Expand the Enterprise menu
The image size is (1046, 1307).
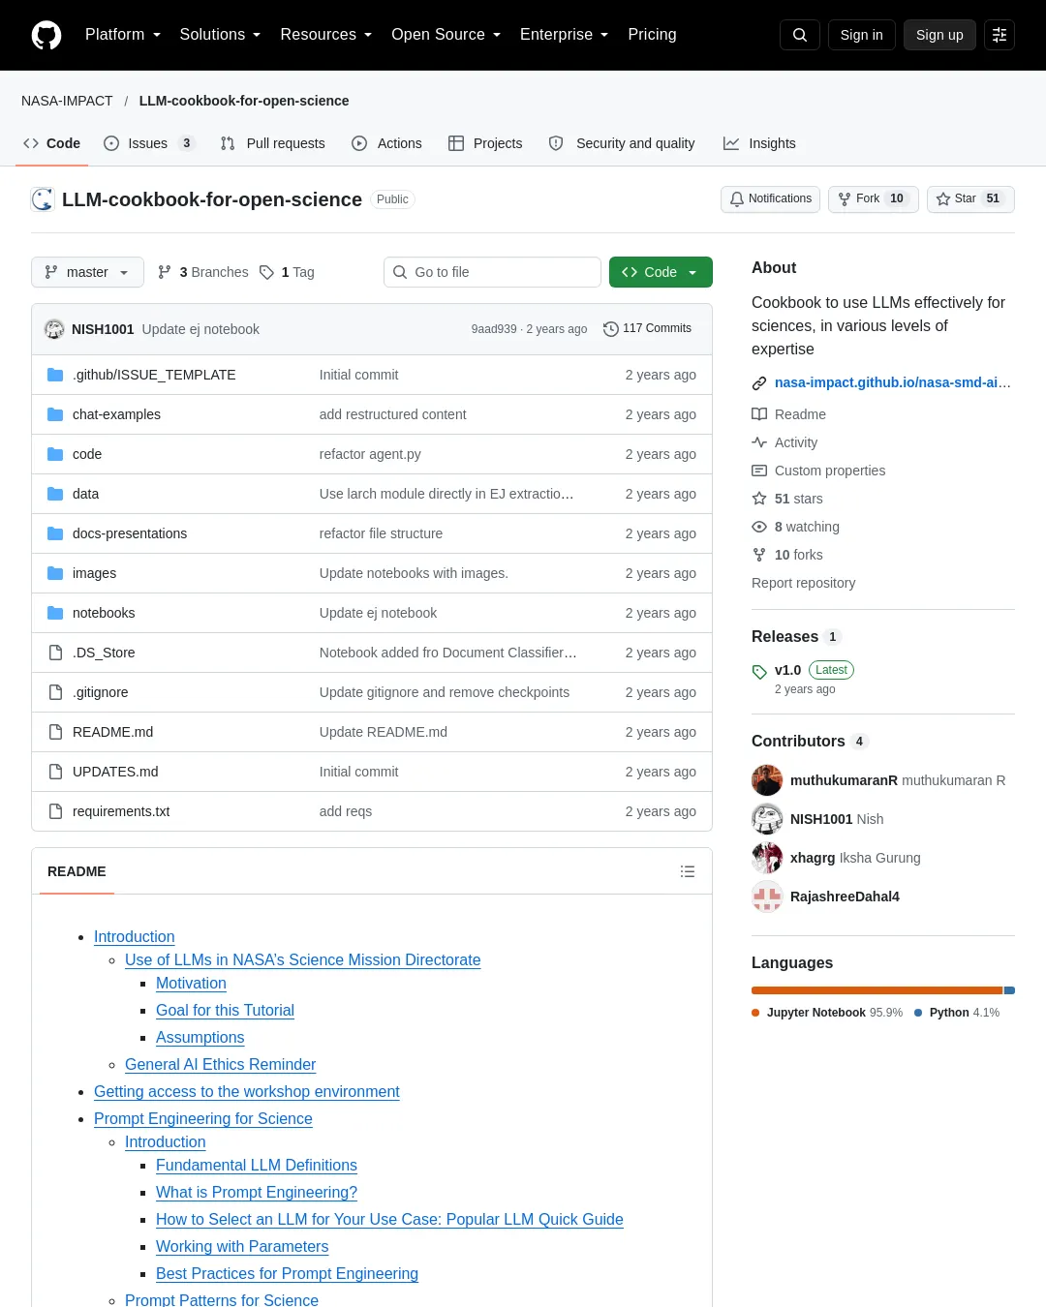pos(564,35)
